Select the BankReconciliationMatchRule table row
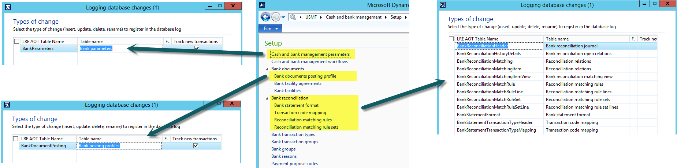 [486, 84]
